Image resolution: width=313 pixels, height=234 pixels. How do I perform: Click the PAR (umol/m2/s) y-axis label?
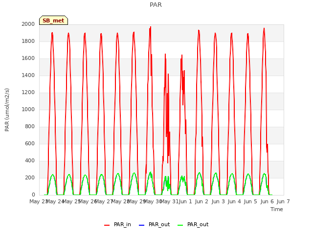(7, 110)
